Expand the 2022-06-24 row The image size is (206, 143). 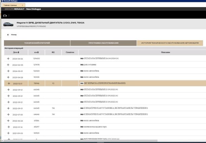[x=8, y=120]
